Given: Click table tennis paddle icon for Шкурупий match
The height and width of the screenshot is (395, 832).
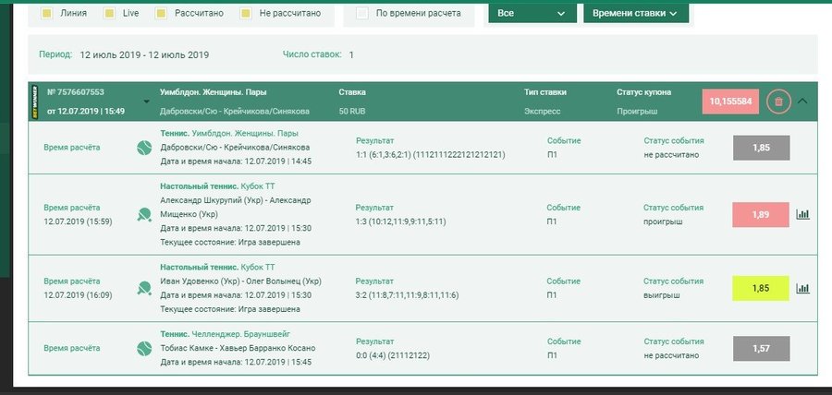Looking at the screenshot, I should tap(144, 214).
